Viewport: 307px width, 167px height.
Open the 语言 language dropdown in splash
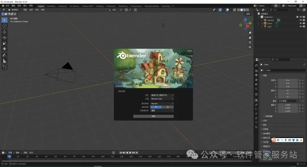pos(162,95)
